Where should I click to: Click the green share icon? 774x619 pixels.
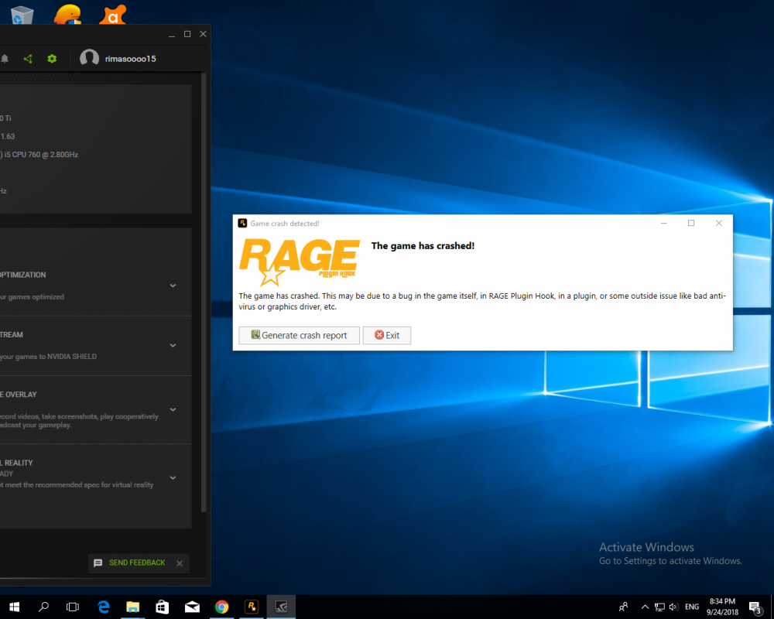coord(28,58)
